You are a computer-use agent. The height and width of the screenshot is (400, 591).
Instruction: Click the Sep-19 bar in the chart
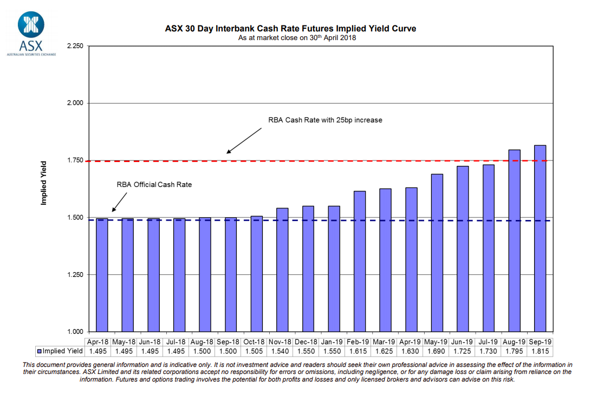point(540,238)
